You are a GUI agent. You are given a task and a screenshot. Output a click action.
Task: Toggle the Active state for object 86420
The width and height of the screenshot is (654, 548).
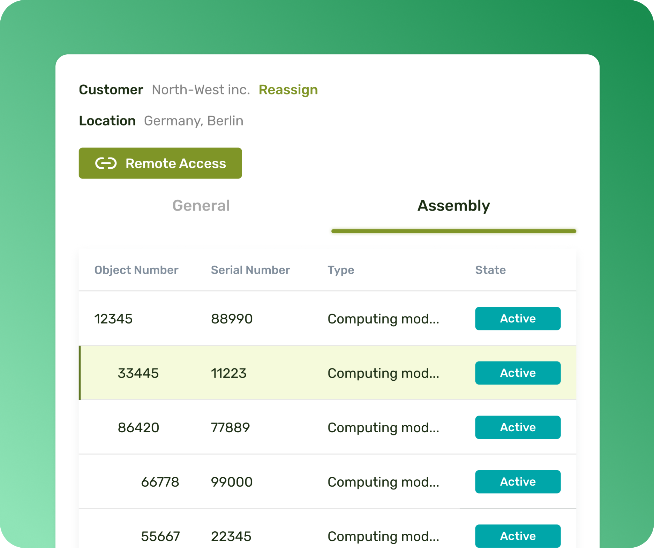(x=518, y=427)
